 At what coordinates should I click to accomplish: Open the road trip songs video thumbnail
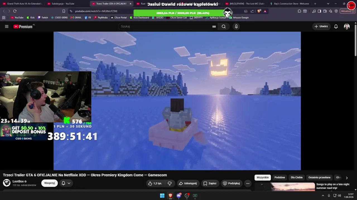(x=284, y=187)
